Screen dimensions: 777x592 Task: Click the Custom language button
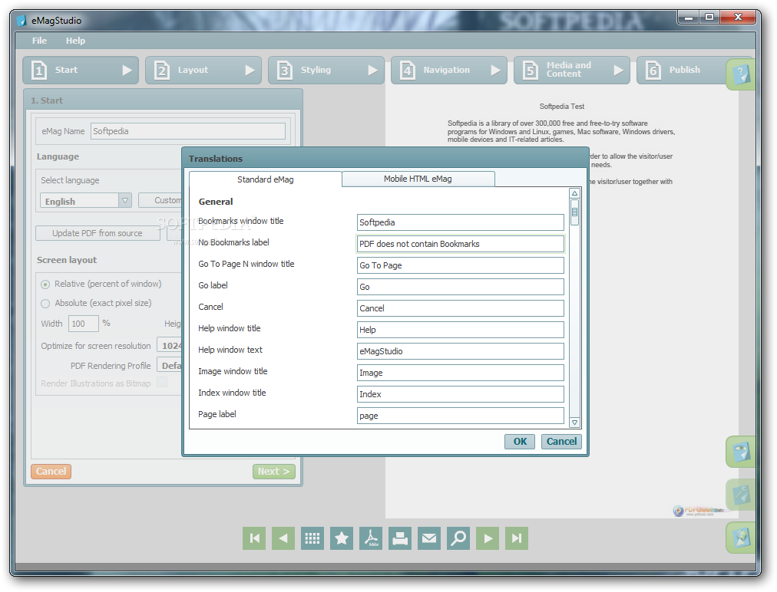coord(160,200)
